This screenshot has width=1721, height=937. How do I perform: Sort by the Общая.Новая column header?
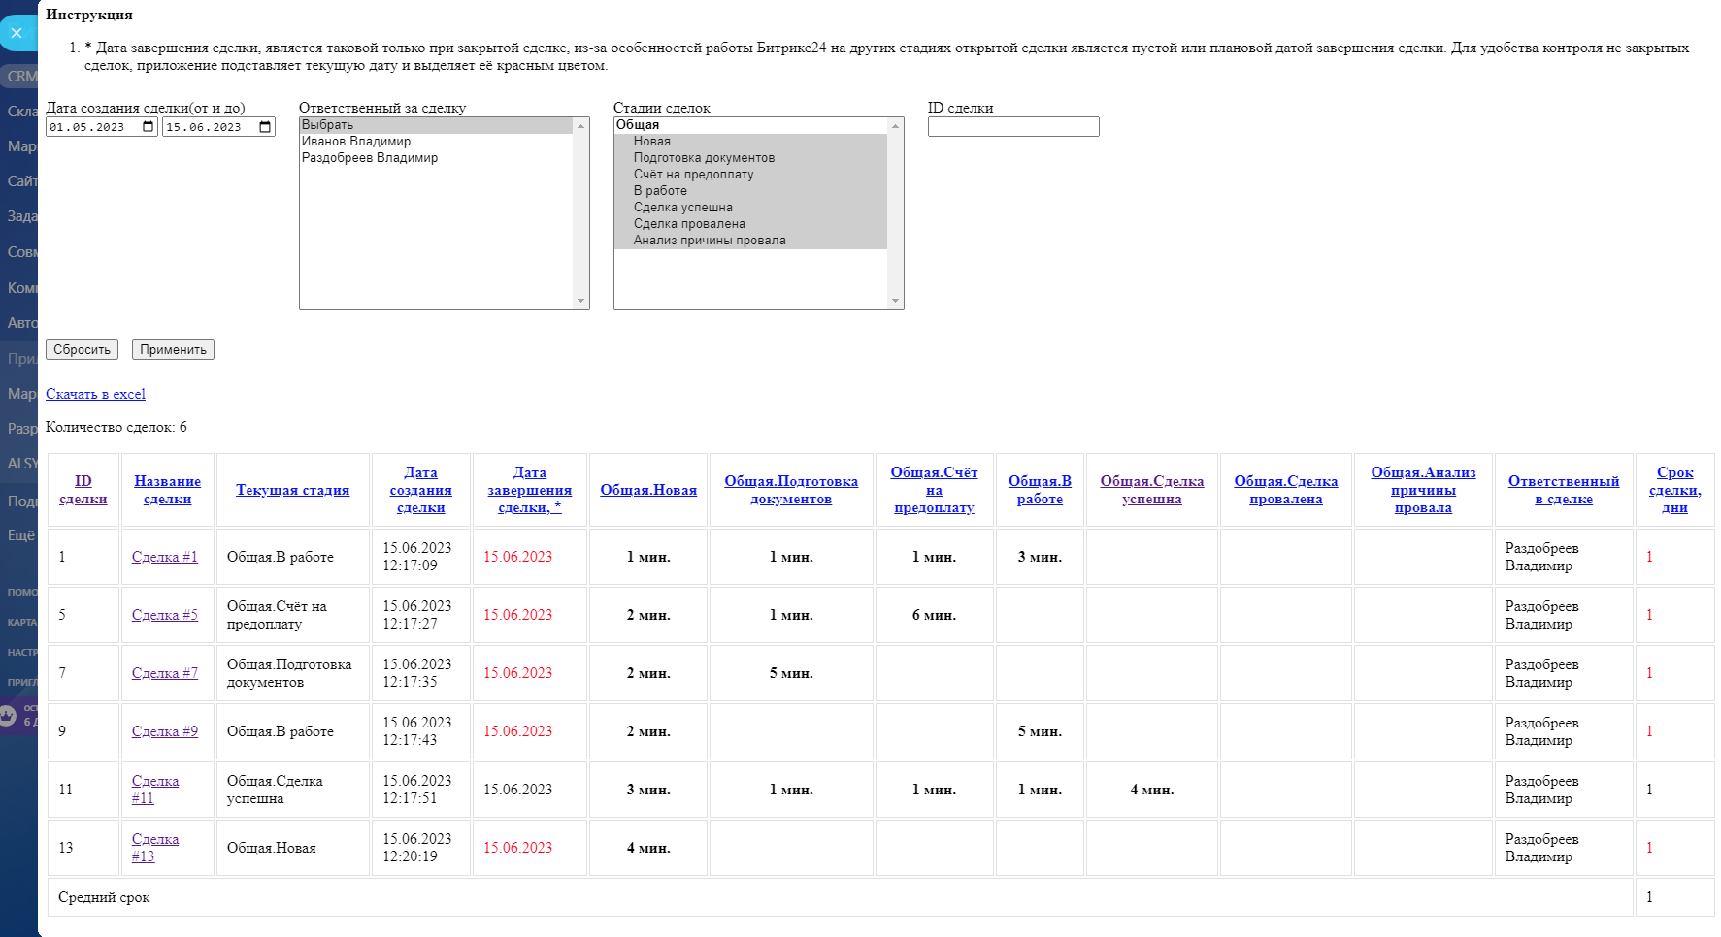pyautogui.click(x=648, y=490)
